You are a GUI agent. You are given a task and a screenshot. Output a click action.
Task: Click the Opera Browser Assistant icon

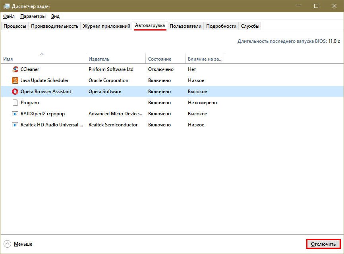tap(15, 92)
